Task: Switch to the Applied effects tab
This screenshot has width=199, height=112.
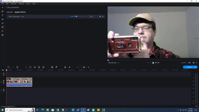Action: [x=20, y=12]
